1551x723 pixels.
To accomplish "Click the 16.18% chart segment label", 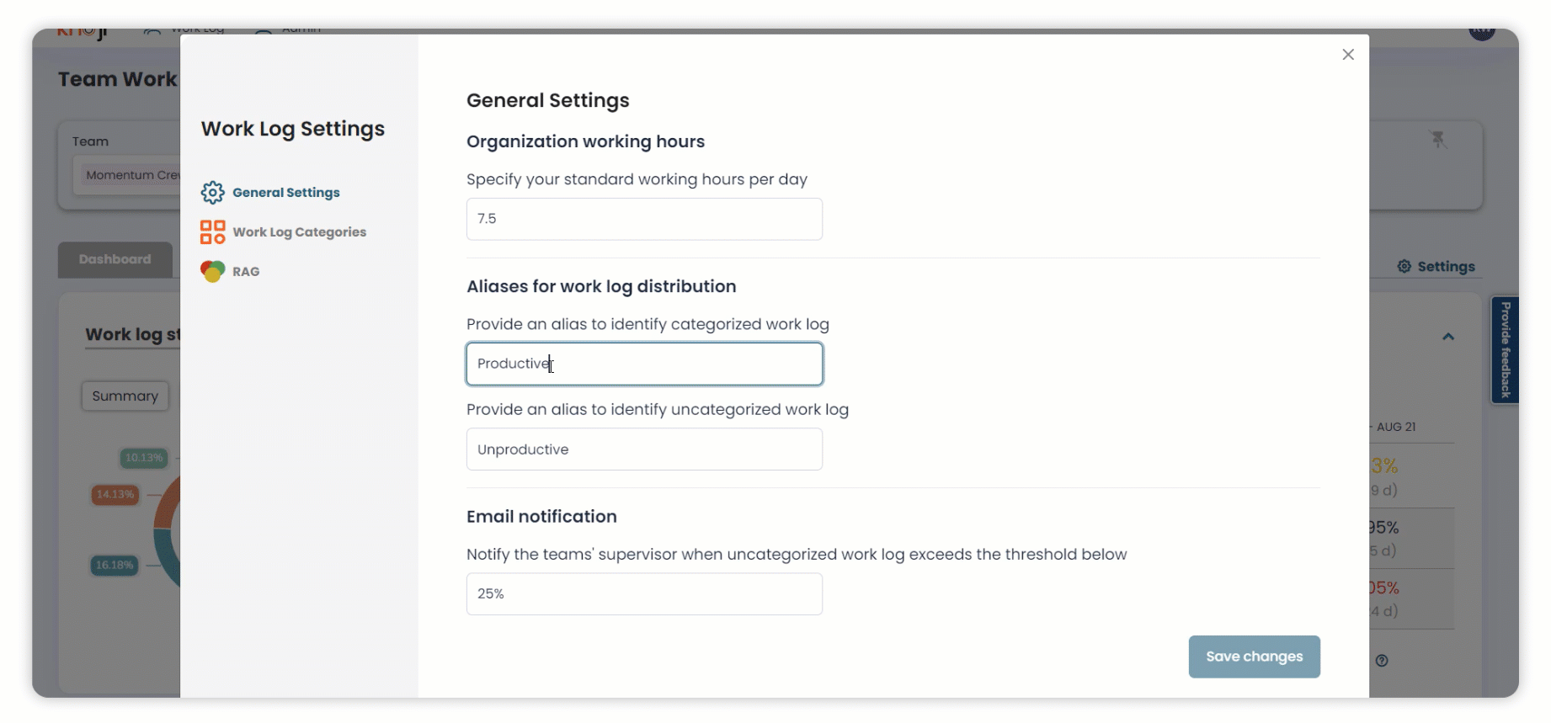I will coord(115,565).
